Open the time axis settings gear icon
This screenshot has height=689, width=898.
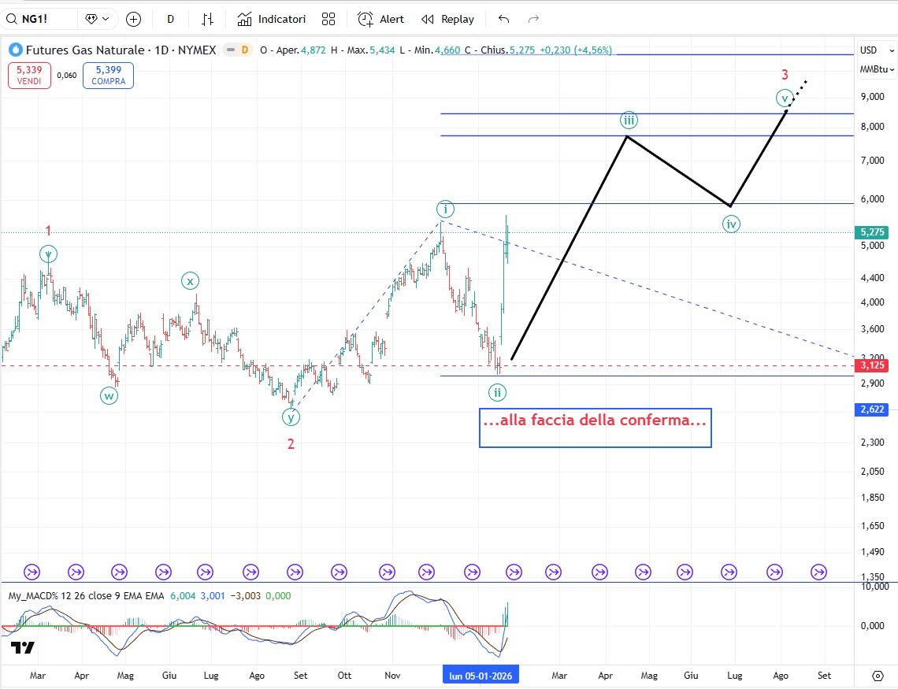coord(878,676)
